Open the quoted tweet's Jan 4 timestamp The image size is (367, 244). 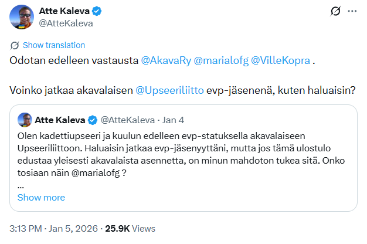pos(172,120)
